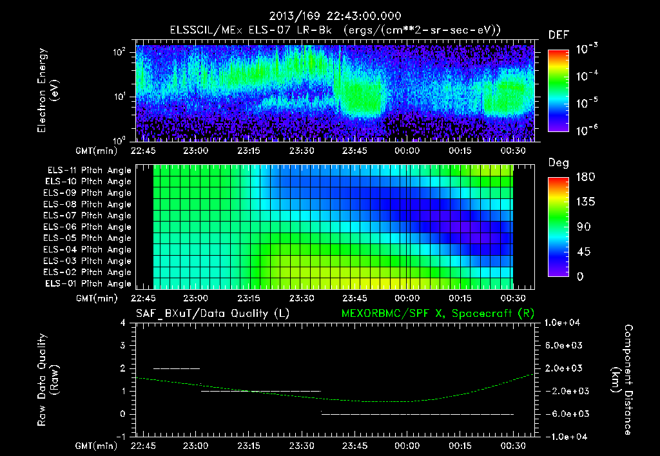Select the ELS-11 Pitch Angle row label

89,171
